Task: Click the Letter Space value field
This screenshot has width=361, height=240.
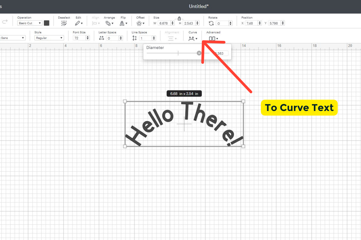Action: 113,38
